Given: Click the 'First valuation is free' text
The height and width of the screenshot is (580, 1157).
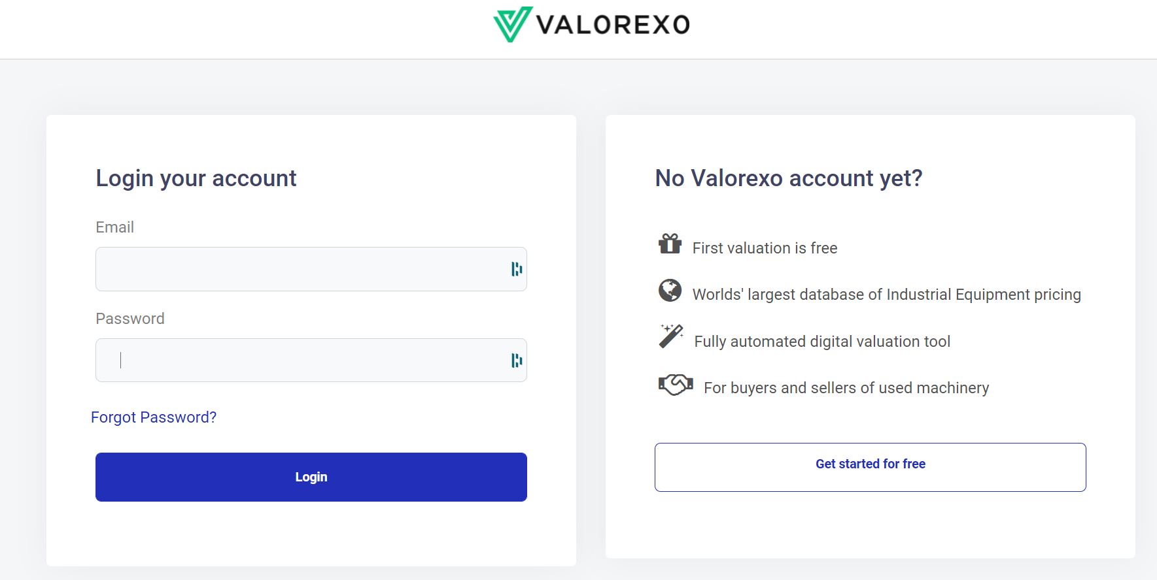Looking at the screenshot, I should point(765,248).
